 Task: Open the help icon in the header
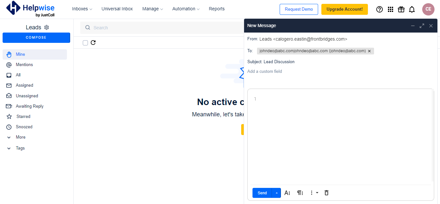[379, 9]
